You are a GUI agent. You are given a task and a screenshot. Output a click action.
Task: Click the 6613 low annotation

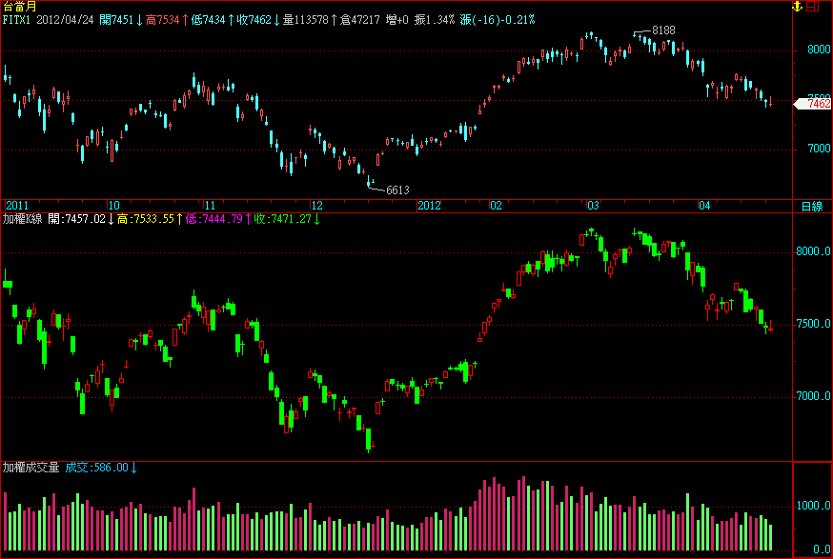point(397,190)
